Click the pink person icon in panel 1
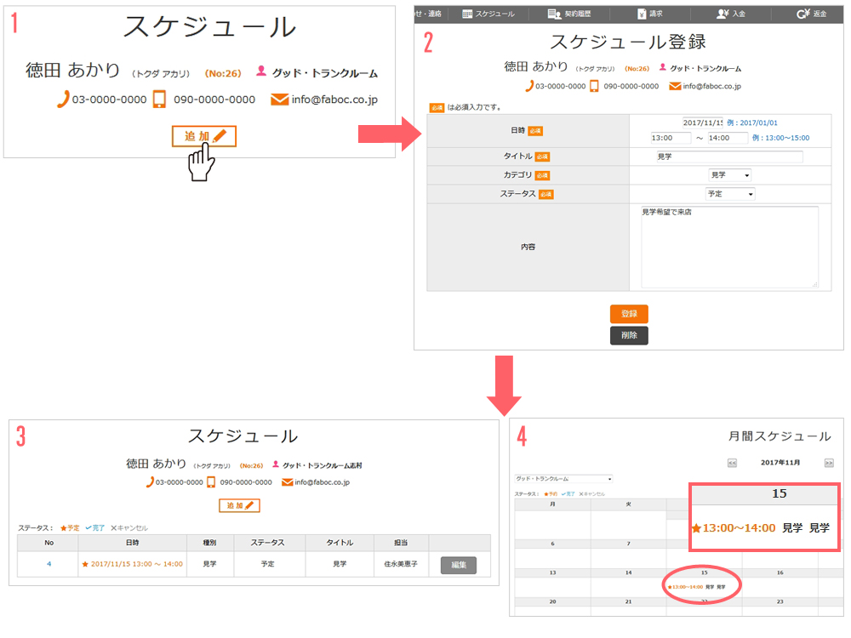851x638 pixels. (x=261, y=71)
